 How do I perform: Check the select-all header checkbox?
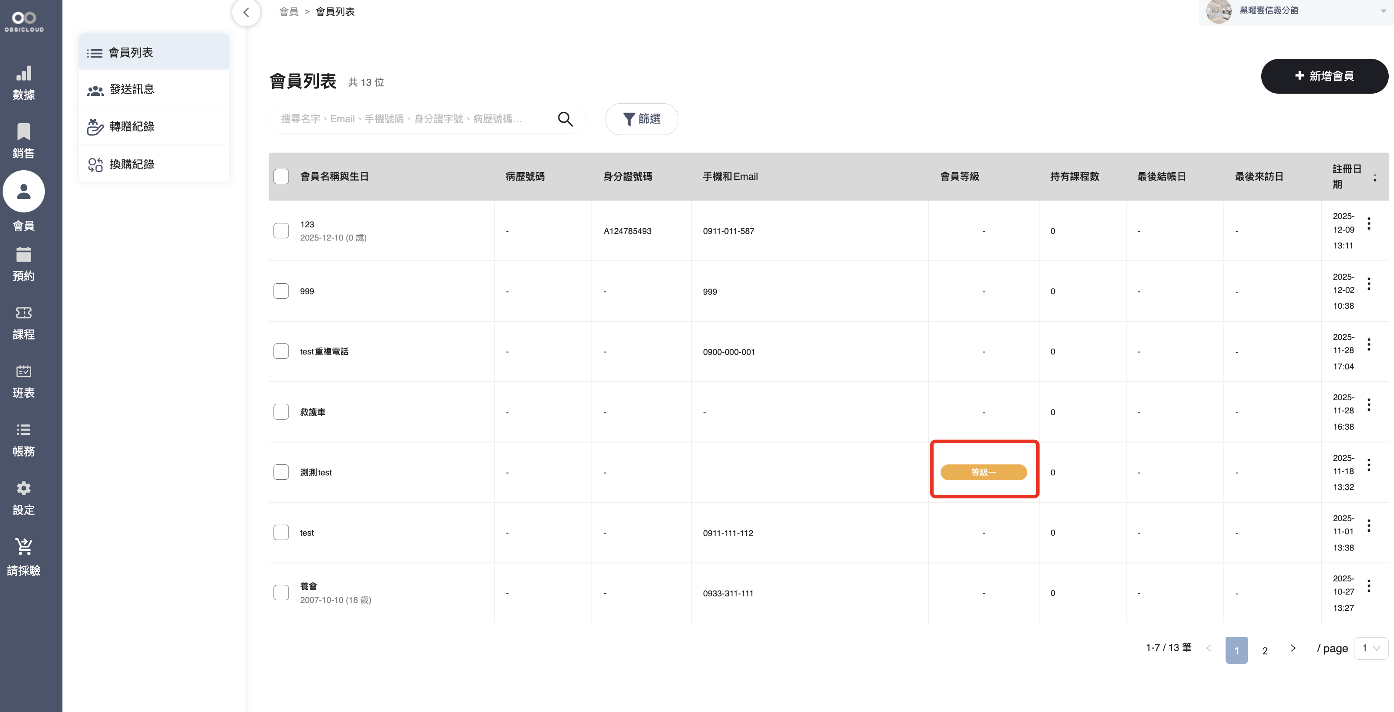click(x=281, y=176)
